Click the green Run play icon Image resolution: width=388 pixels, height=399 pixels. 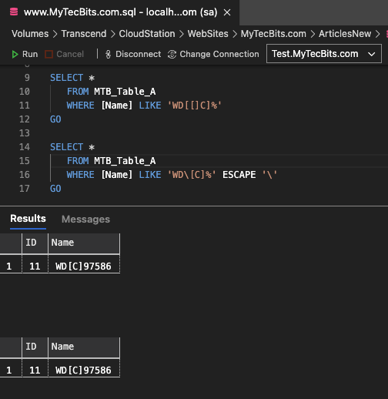15,55
